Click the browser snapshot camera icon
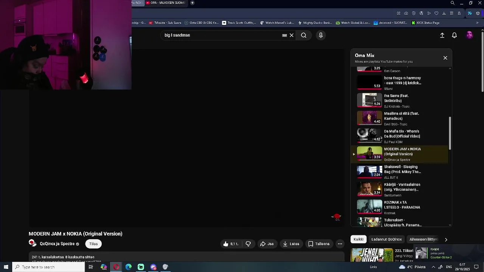 (406, 13)
